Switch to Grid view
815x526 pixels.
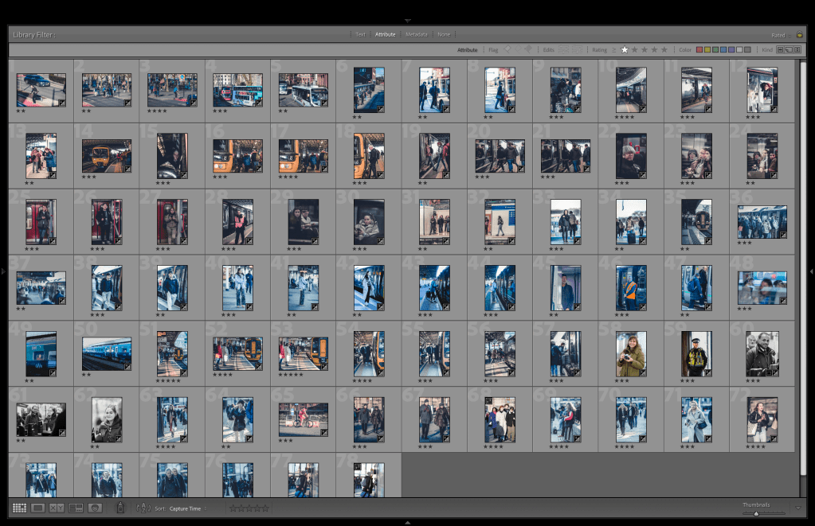[19, 508]
